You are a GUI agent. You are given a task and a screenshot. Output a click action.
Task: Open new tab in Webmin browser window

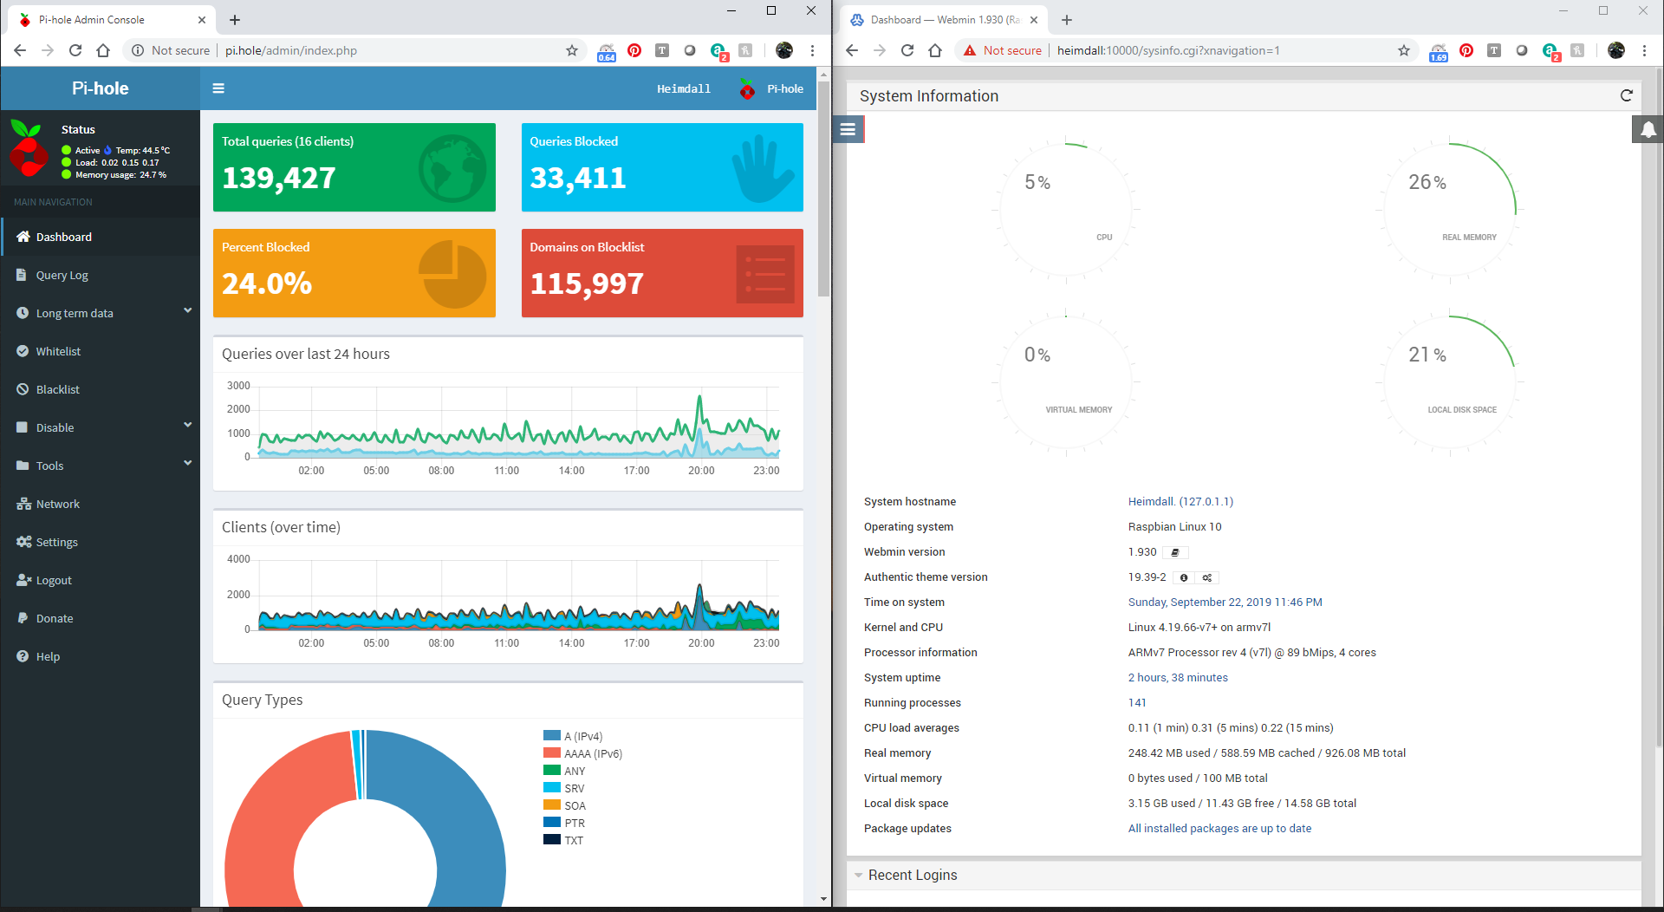pos(1067,20)
